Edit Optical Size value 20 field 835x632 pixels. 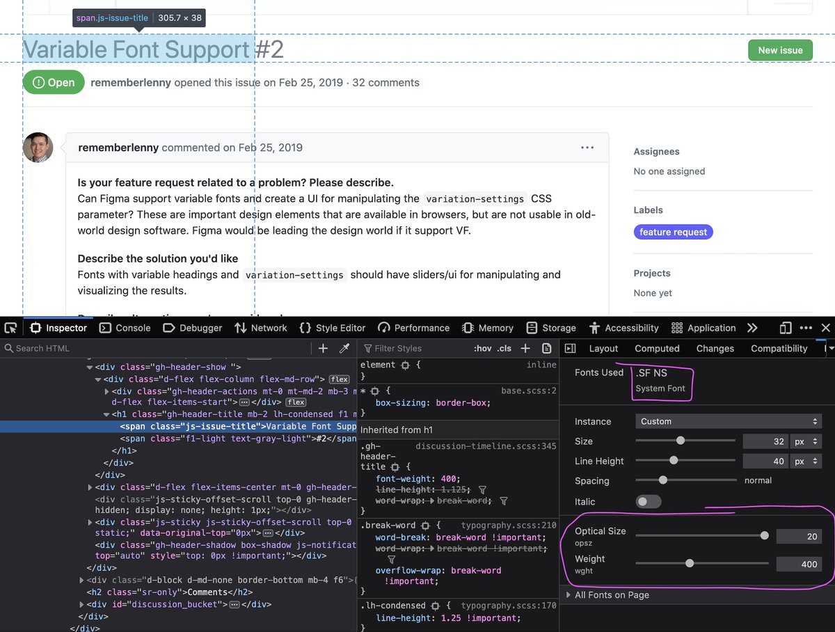(799, 536)
